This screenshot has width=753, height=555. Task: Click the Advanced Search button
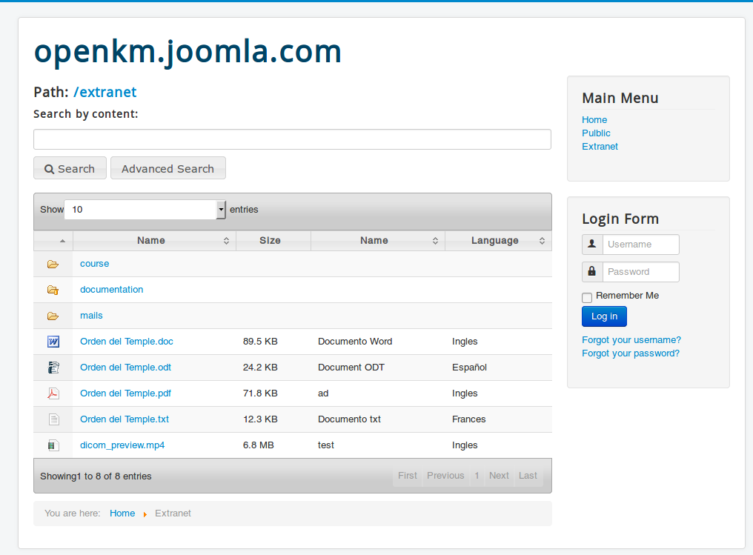click(168, 168)
